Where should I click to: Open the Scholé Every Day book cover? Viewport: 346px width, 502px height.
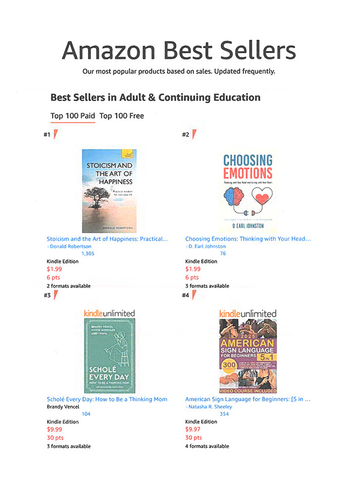click(109, 355)
